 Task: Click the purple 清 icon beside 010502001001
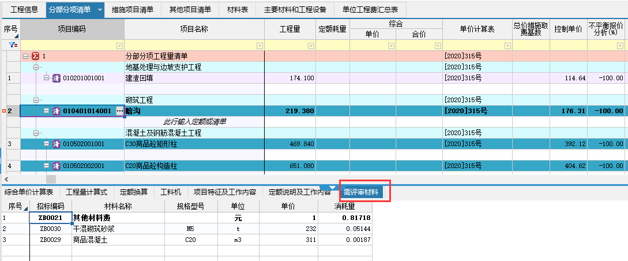point(57,144)
